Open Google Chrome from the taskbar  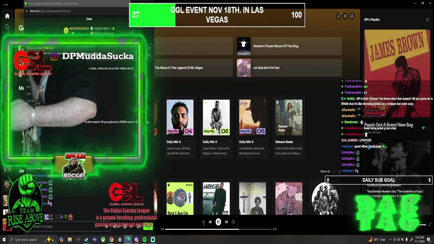(x=111, y=240)
